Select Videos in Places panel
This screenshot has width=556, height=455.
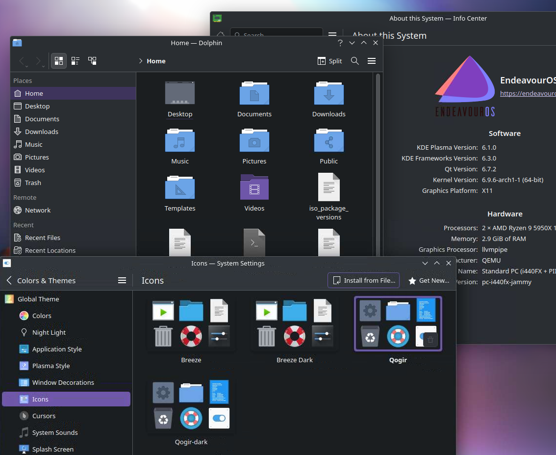[73, 170]
